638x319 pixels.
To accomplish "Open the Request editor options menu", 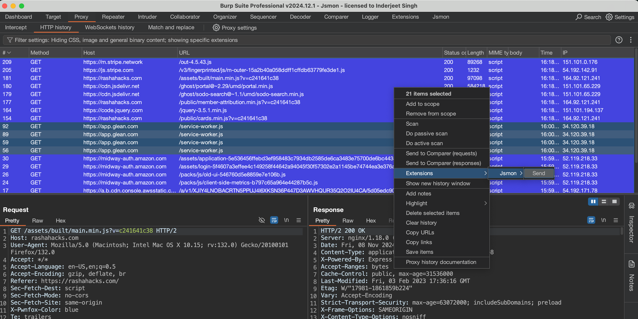I will pos(299,220).
